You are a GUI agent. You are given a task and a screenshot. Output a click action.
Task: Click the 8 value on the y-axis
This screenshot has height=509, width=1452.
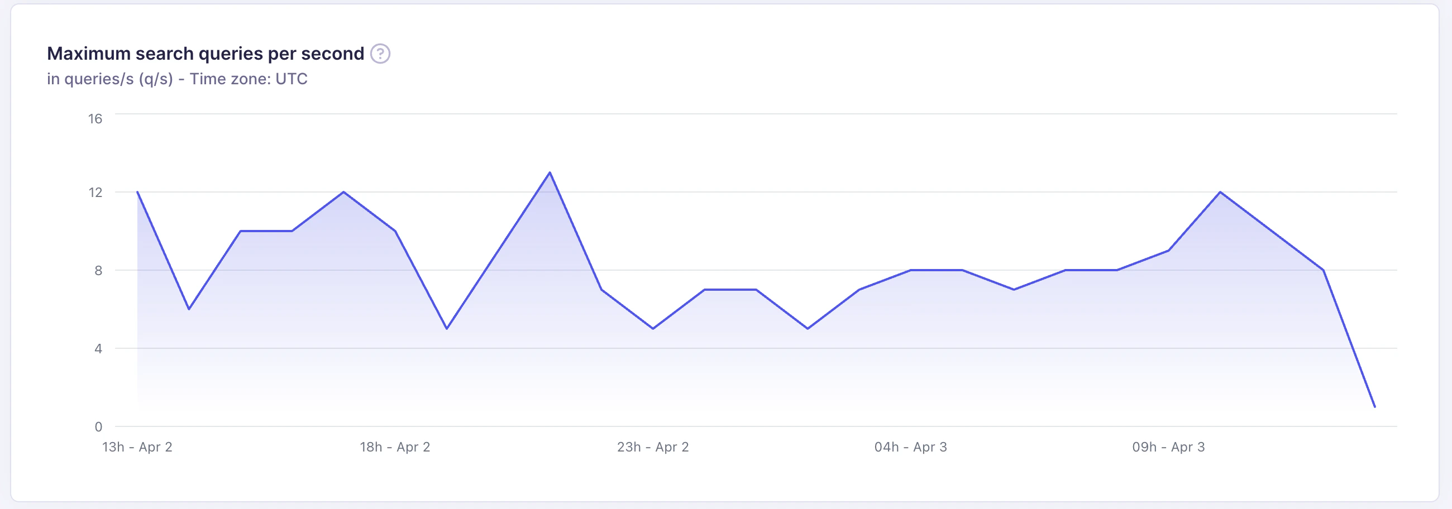click(99, 270)
